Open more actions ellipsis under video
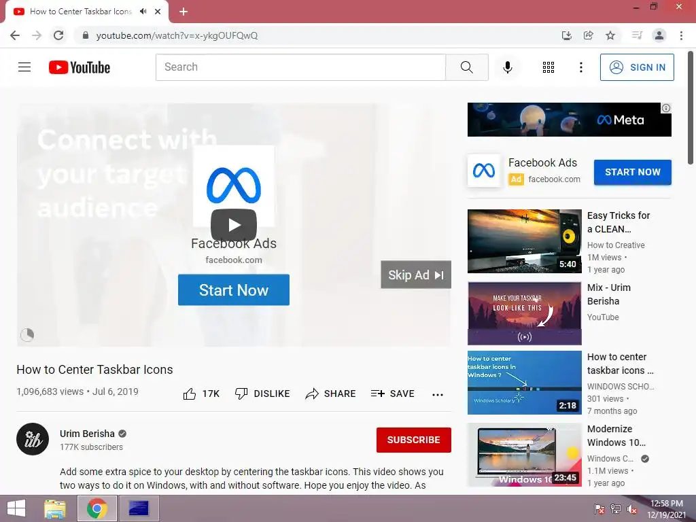 click(x=438, y=395)
